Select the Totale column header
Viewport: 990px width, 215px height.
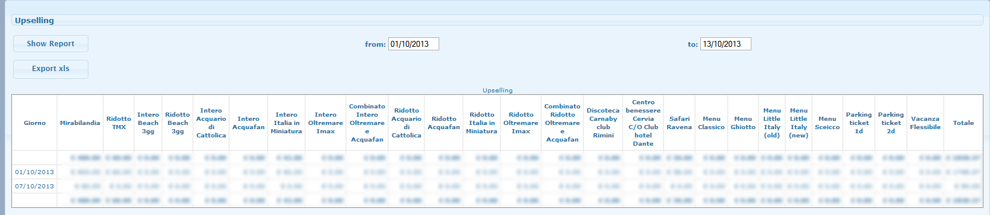click(963, 123)
